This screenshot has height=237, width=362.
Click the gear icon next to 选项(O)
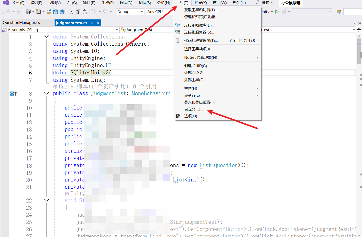(178, 116)
